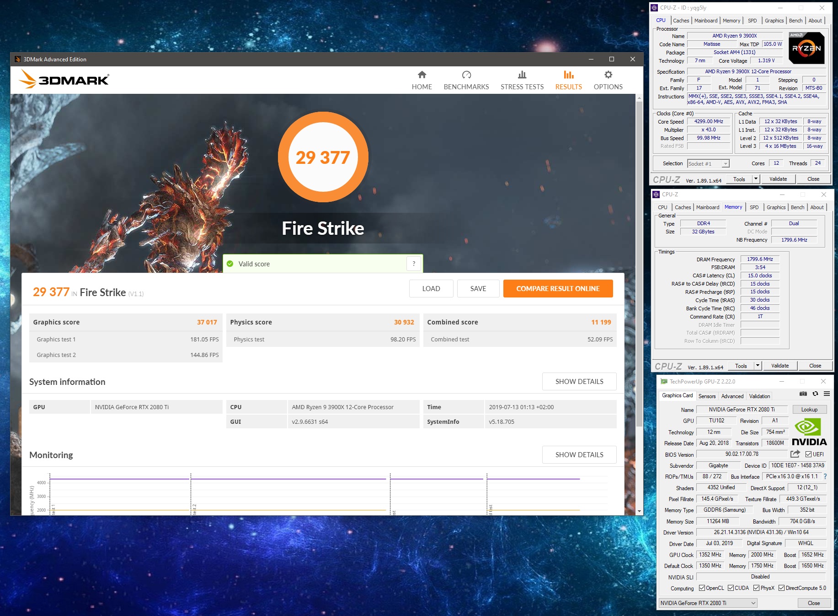Open Socket #1 selection dropdown in CPU-Z
The image size is (838, 616).
pos(708,163)
